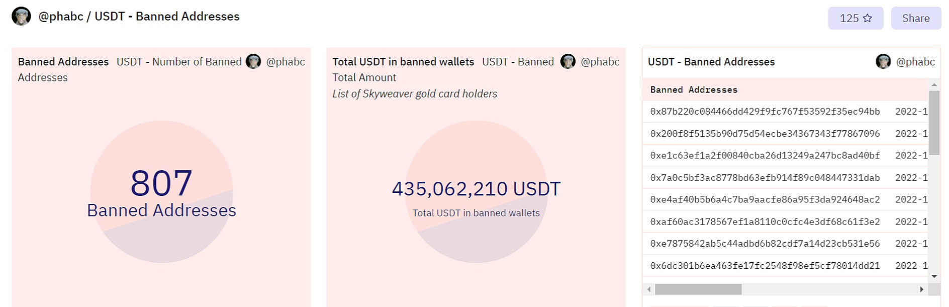The height and width of the screenshot is (307, 949).
Task: Open the Banned Addresses widget title
Action: click(62, 62)
